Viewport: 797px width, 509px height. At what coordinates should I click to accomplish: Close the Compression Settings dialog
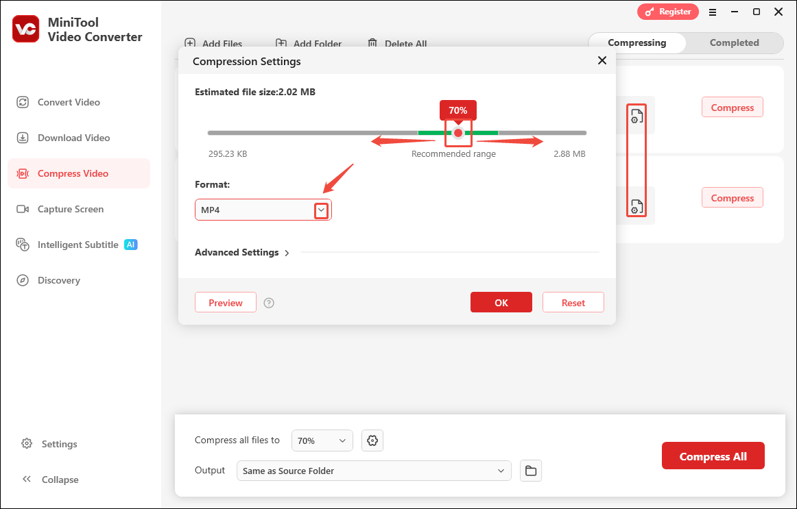pos(602,60)
